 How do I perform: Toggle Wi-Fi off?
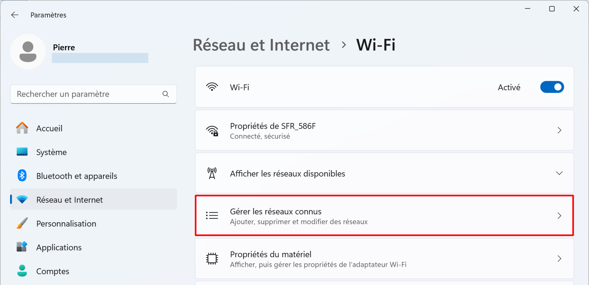[x=552, y=87]
